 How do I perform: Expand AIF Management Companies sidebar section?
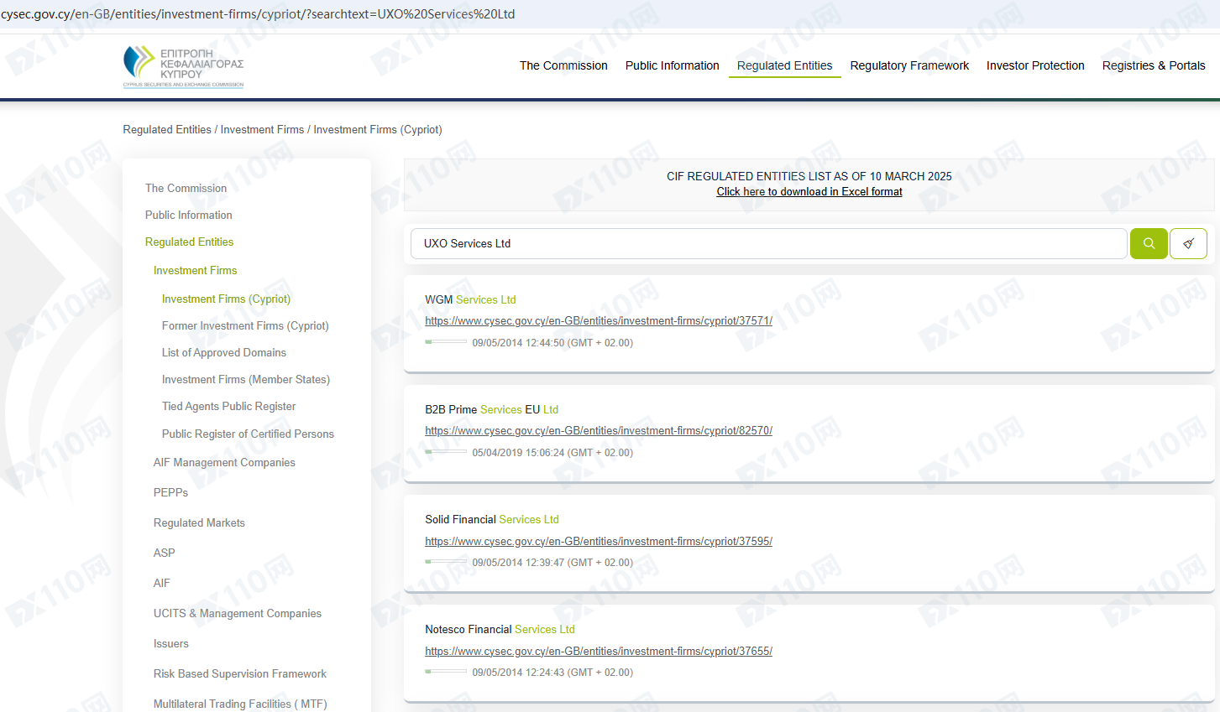coord(224,462)
